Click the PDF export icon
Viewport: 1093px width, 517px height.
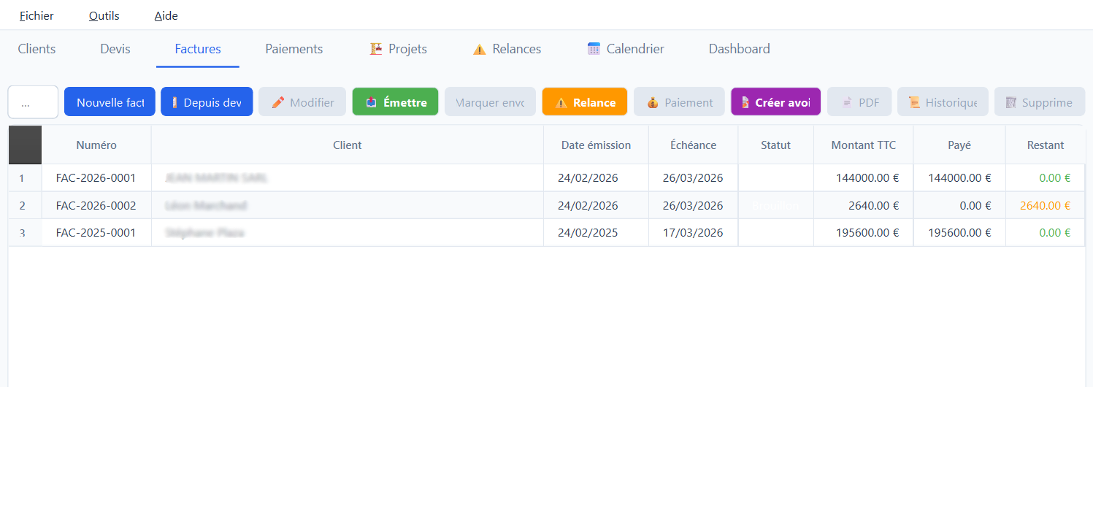(x=847, y=102)
